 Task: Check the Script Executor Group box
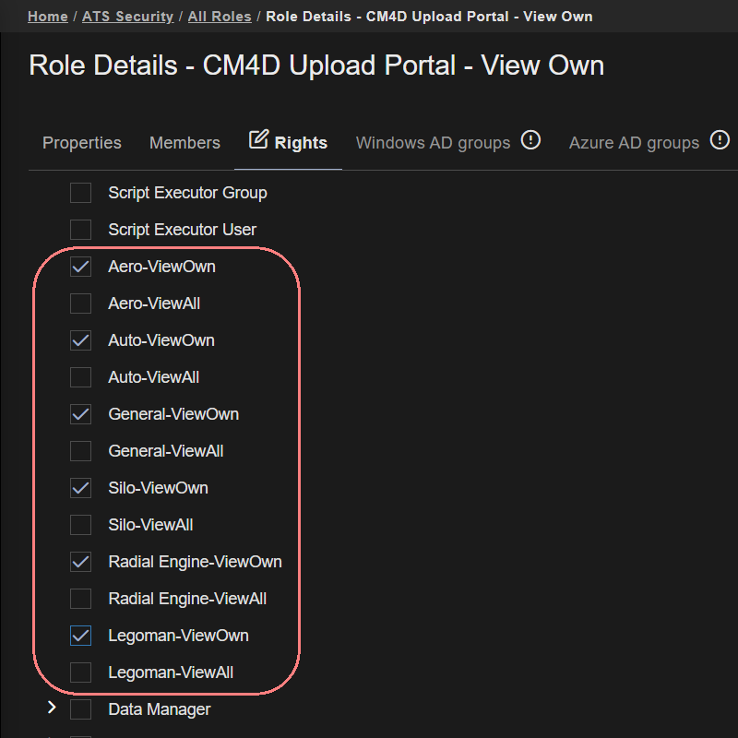(x=81, y=193)
